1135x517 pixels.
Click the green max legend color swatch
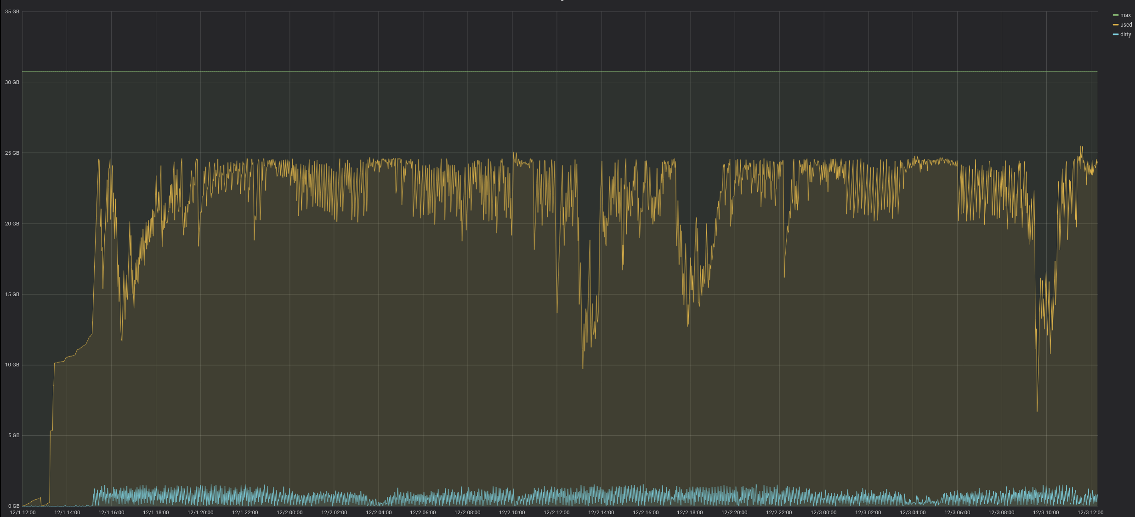pos(1116,15)
